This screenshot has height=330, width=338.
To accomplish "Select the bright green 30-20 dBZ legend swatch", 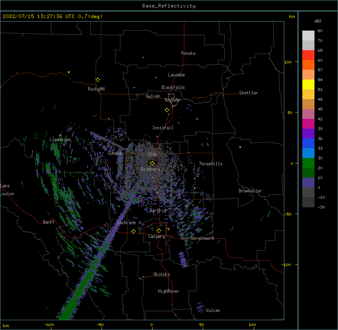I will (x=308, y=163).
